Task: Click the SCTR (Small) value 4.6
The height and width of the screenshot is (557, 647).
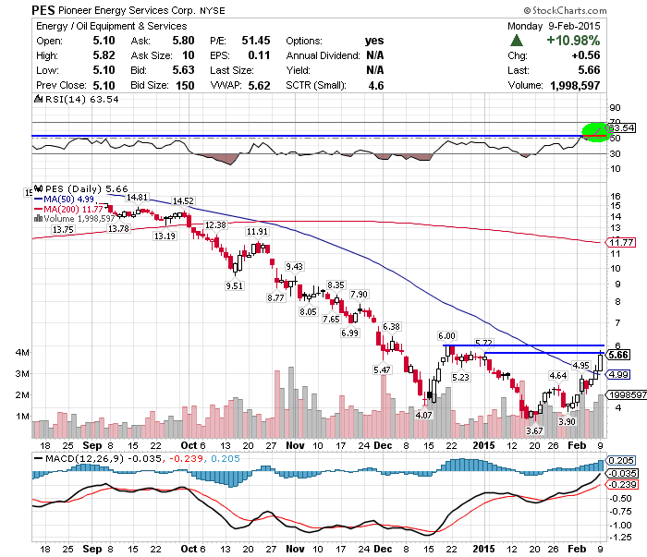Action: pyautogui.click(x=376, y=85)
